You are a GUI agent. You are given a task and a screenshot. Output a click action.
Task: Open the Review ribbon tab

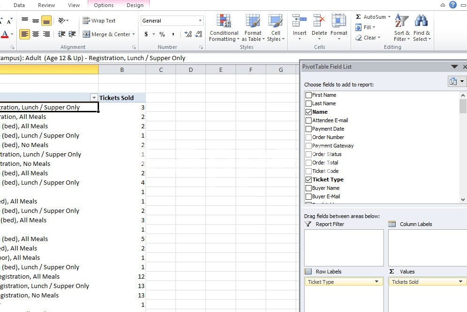coord(46,5)
